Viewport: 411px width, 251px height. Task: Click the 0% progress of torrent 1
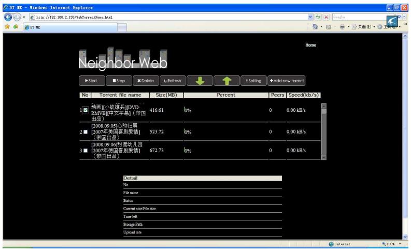point(188,110)
